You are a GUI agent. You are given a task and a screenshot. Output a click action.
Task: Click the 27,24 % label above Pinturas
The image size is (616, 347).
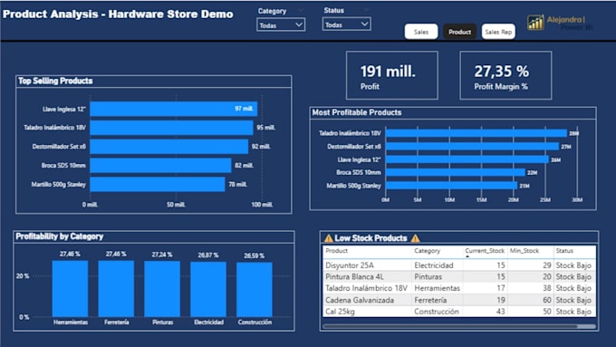pos(162,255)
